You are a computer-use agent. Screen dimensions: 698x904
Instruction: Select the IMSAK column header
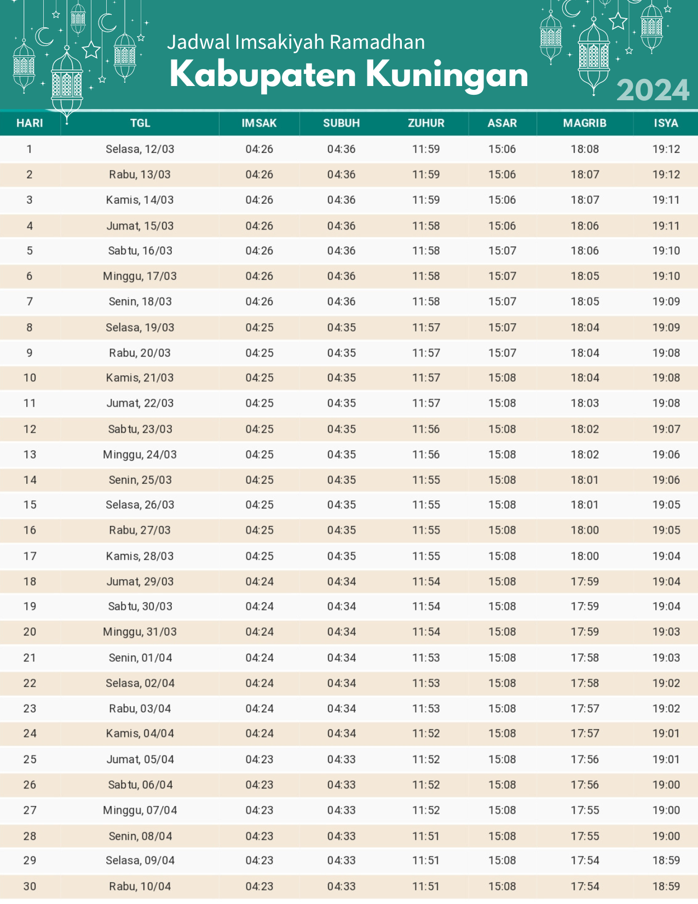pyautogui.click(x=259, y=123)
